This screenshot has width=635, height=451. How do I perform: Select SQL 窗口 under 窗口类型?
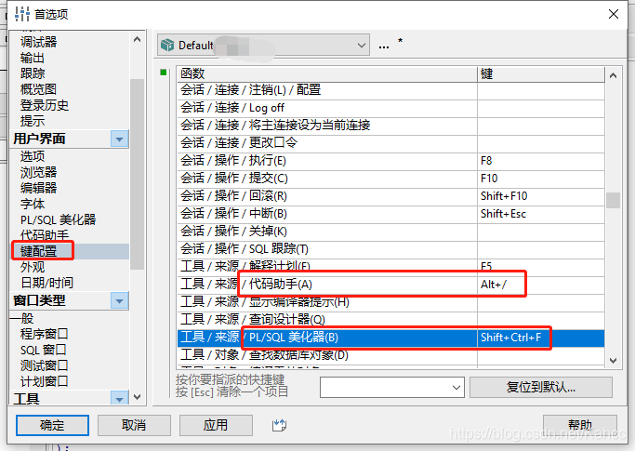(44, 350)
